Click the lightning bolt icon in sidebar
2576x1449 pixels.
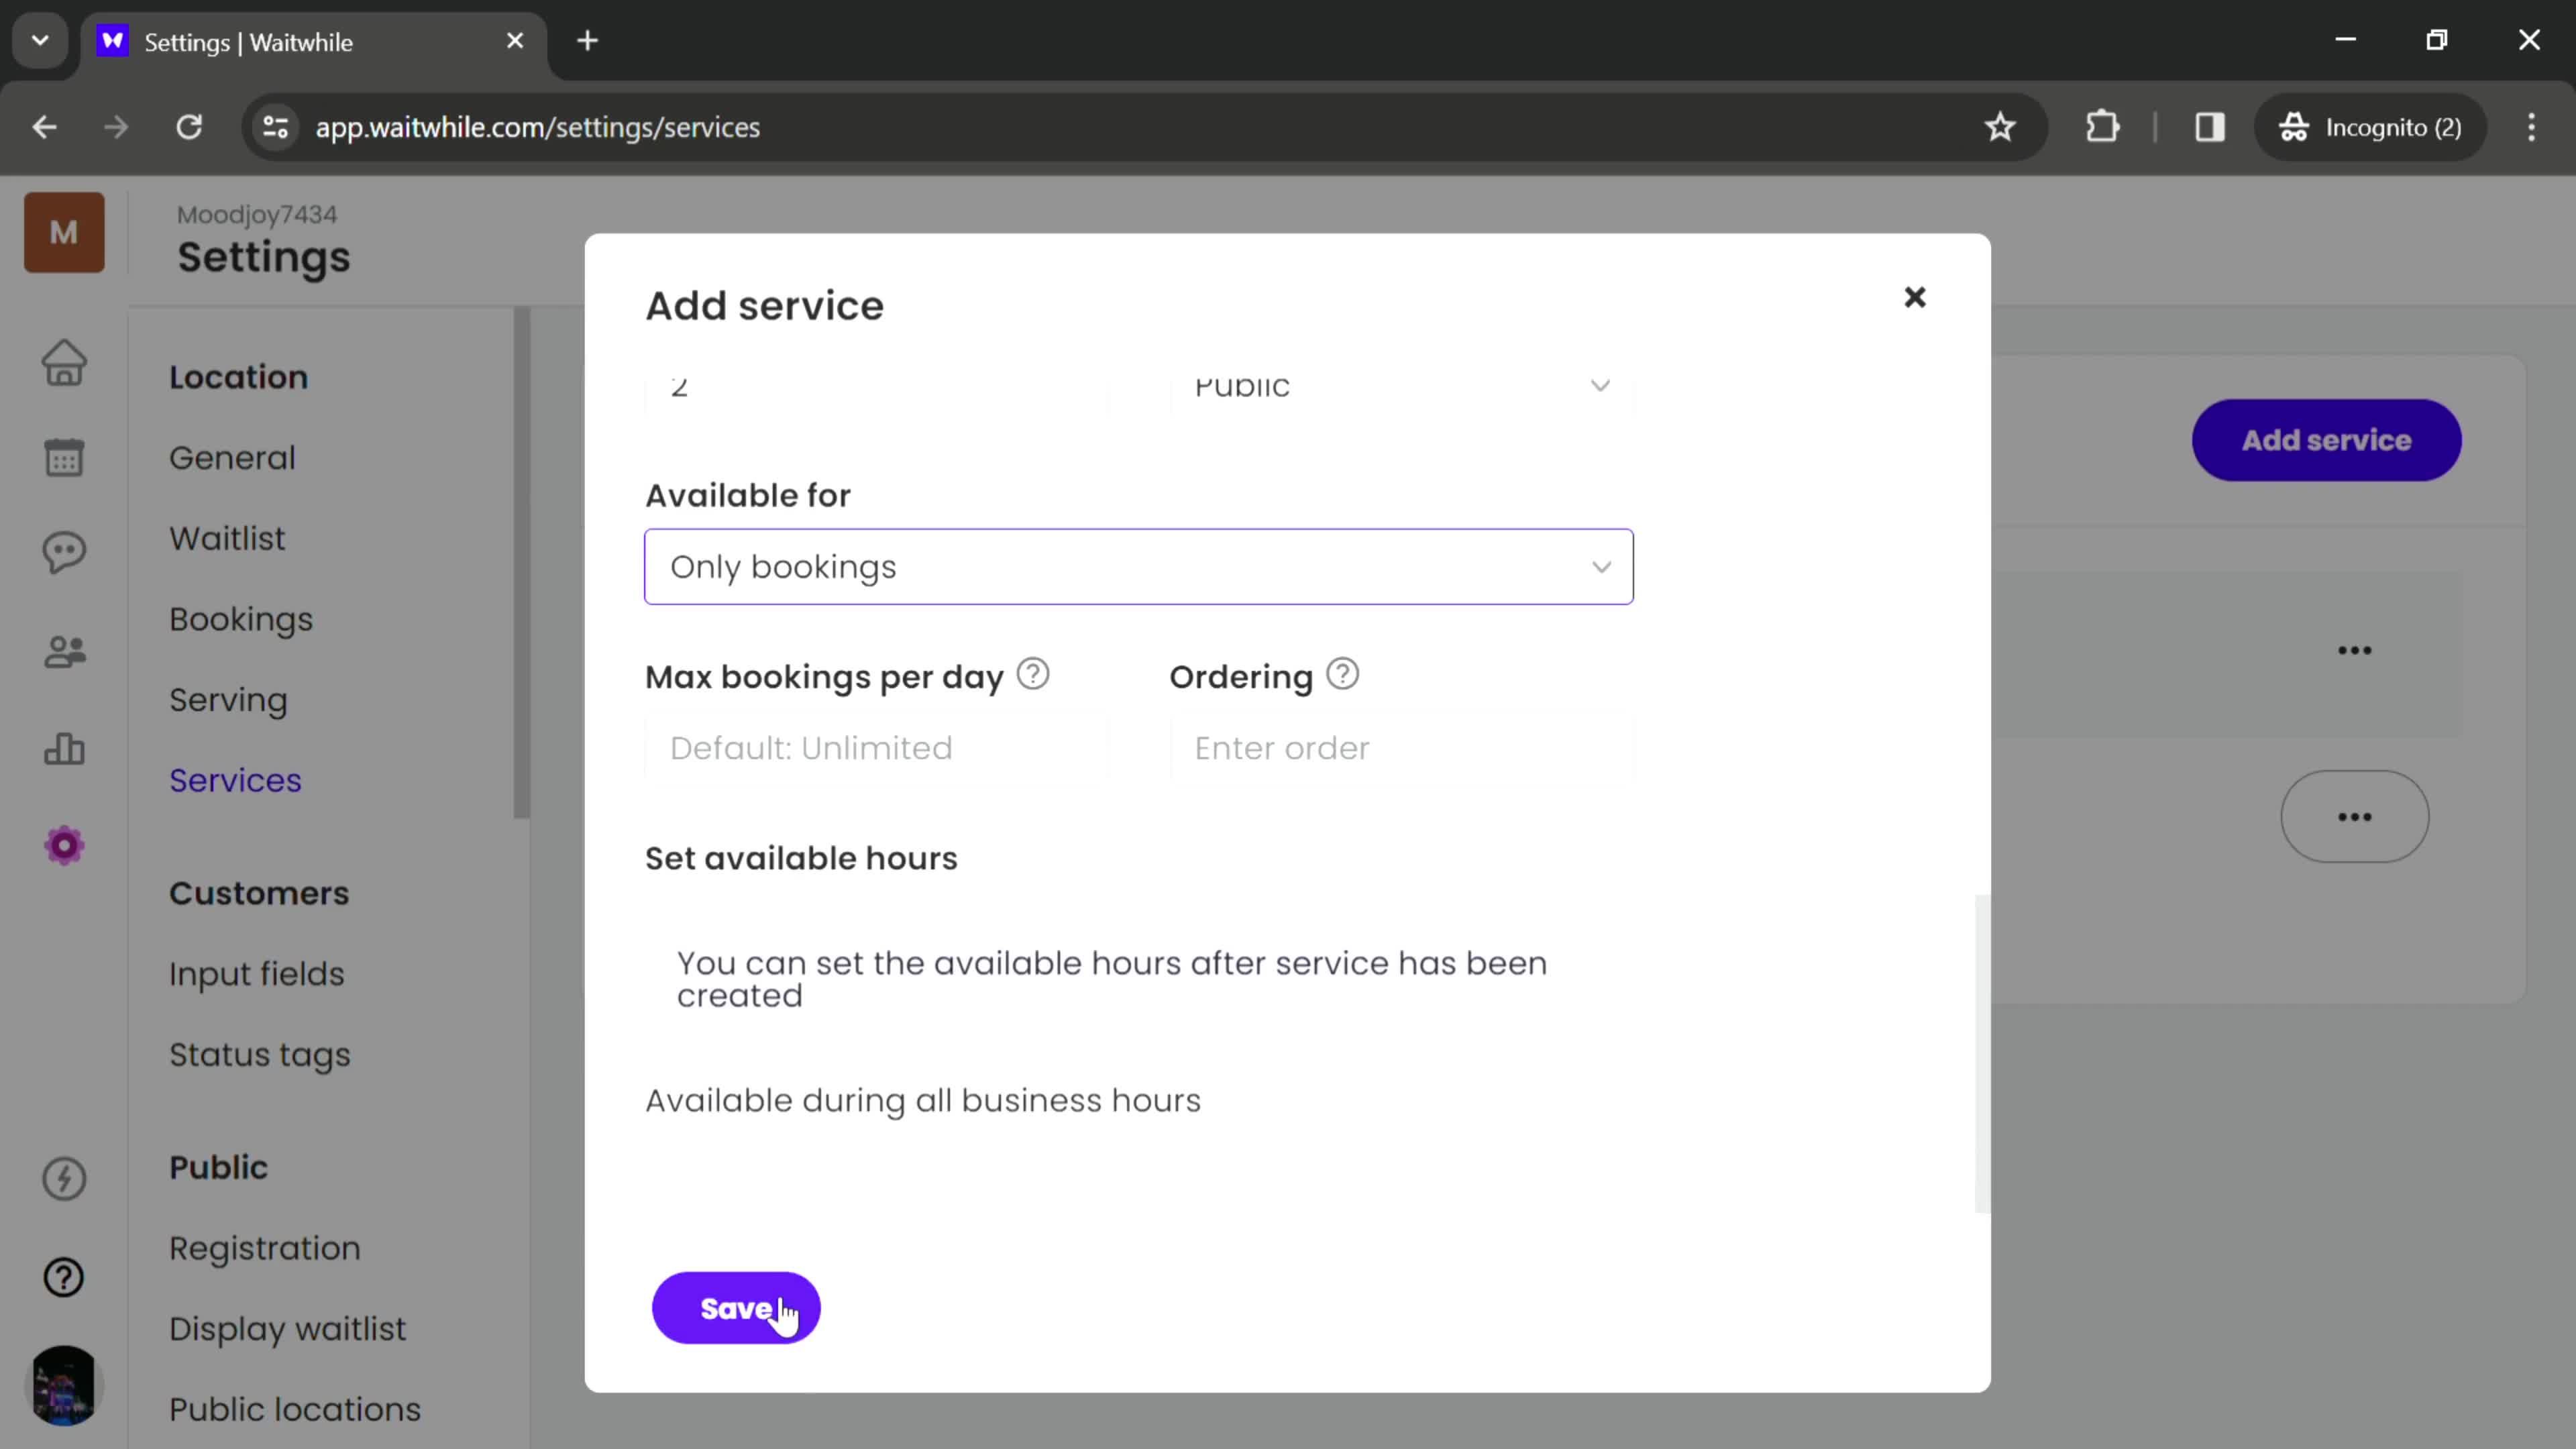64,1178
